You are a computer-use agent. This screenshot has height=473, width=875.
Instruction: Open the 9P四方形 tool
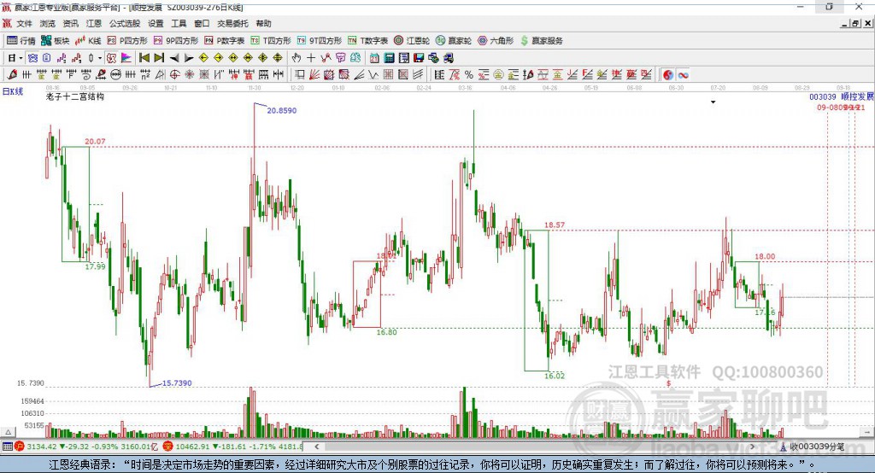coord(176,41)
